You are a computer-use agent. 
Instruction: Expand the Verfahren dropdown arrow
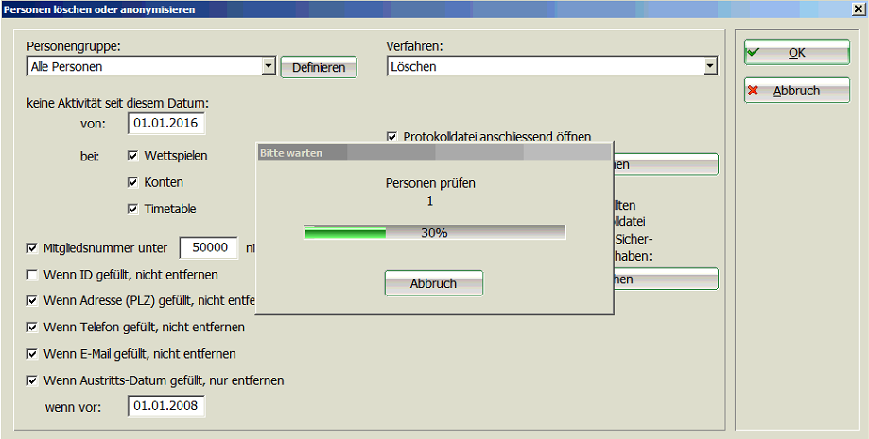tap(710, 67)
